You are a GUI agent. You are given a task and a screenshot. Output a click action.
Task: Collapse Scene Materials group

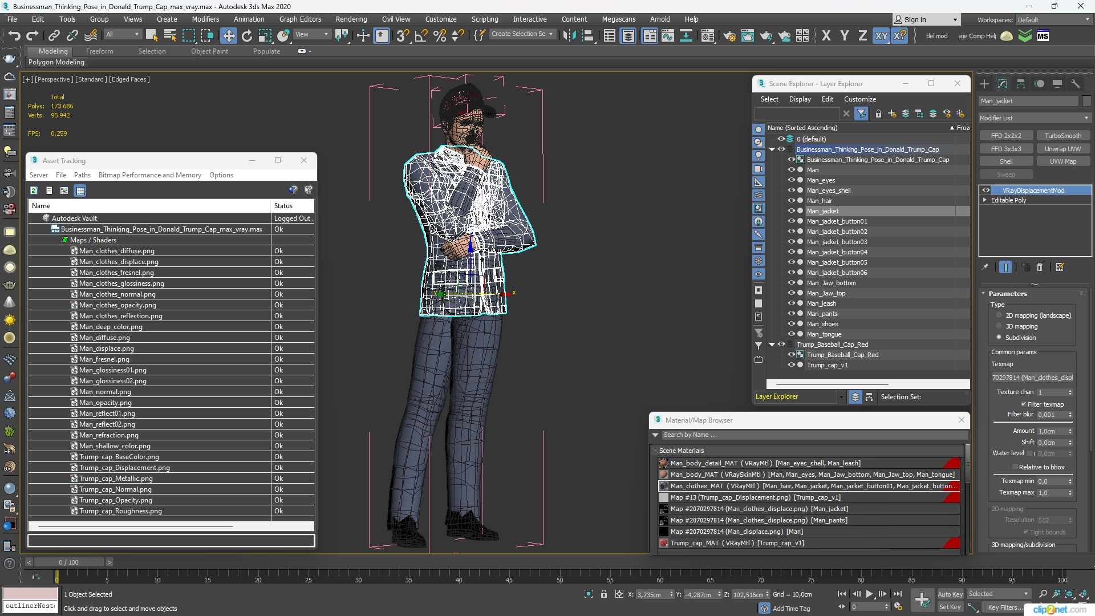pos(655,451)
